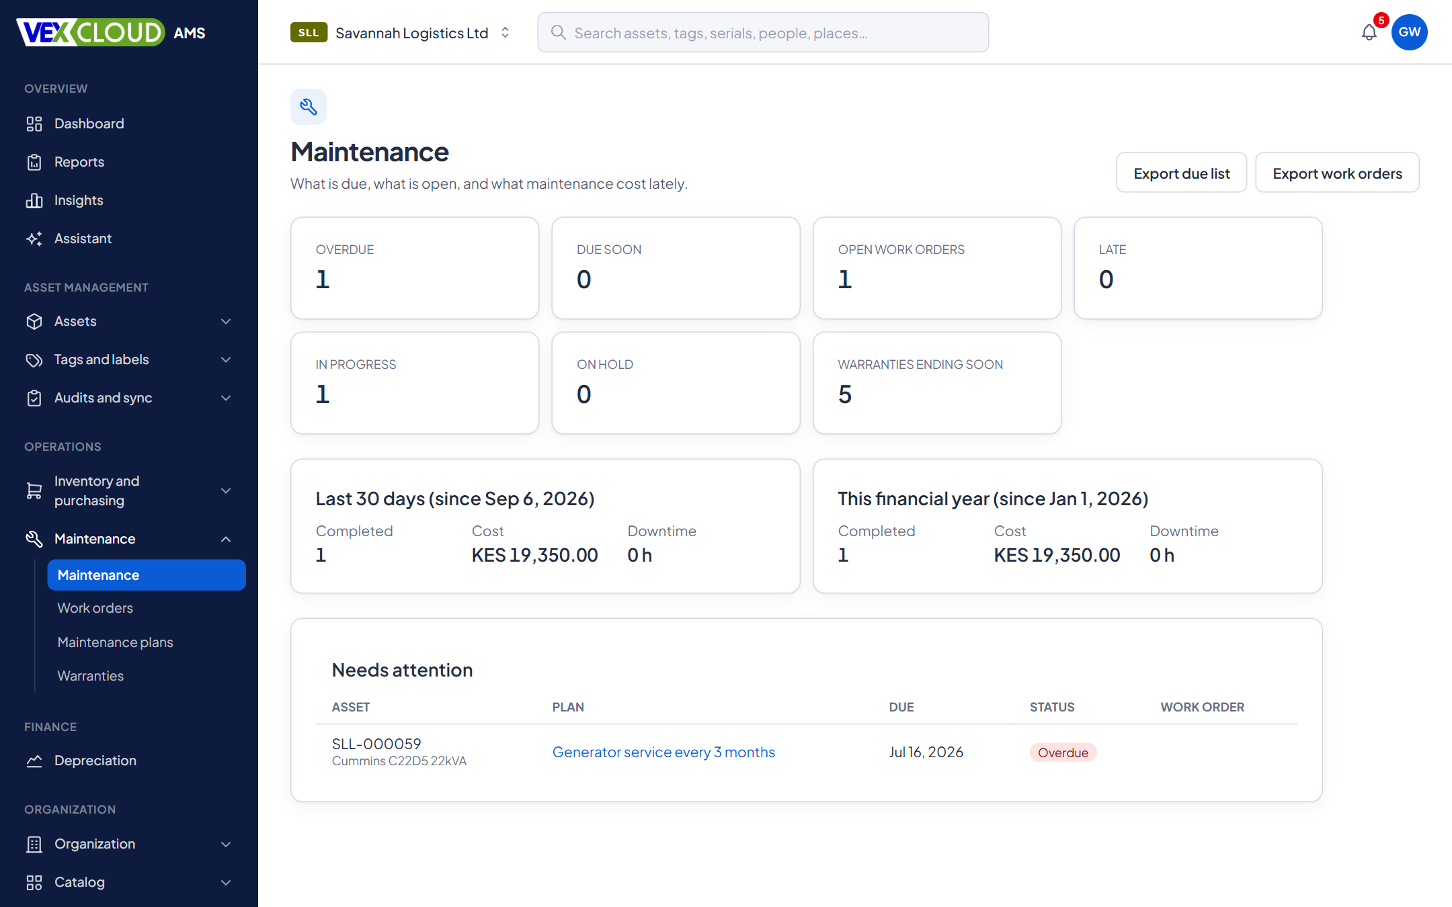Open the Warranties submenu item
The width and height of the screenshot is (1452, 907).
pos(147,676)
